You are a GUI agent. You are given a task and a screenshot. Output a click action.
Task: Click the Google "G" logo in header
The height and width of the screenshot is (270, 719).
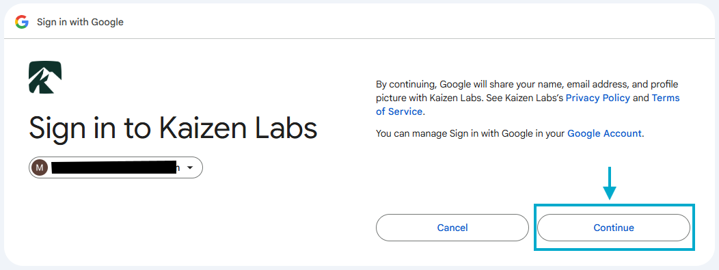tap(22, 22)
